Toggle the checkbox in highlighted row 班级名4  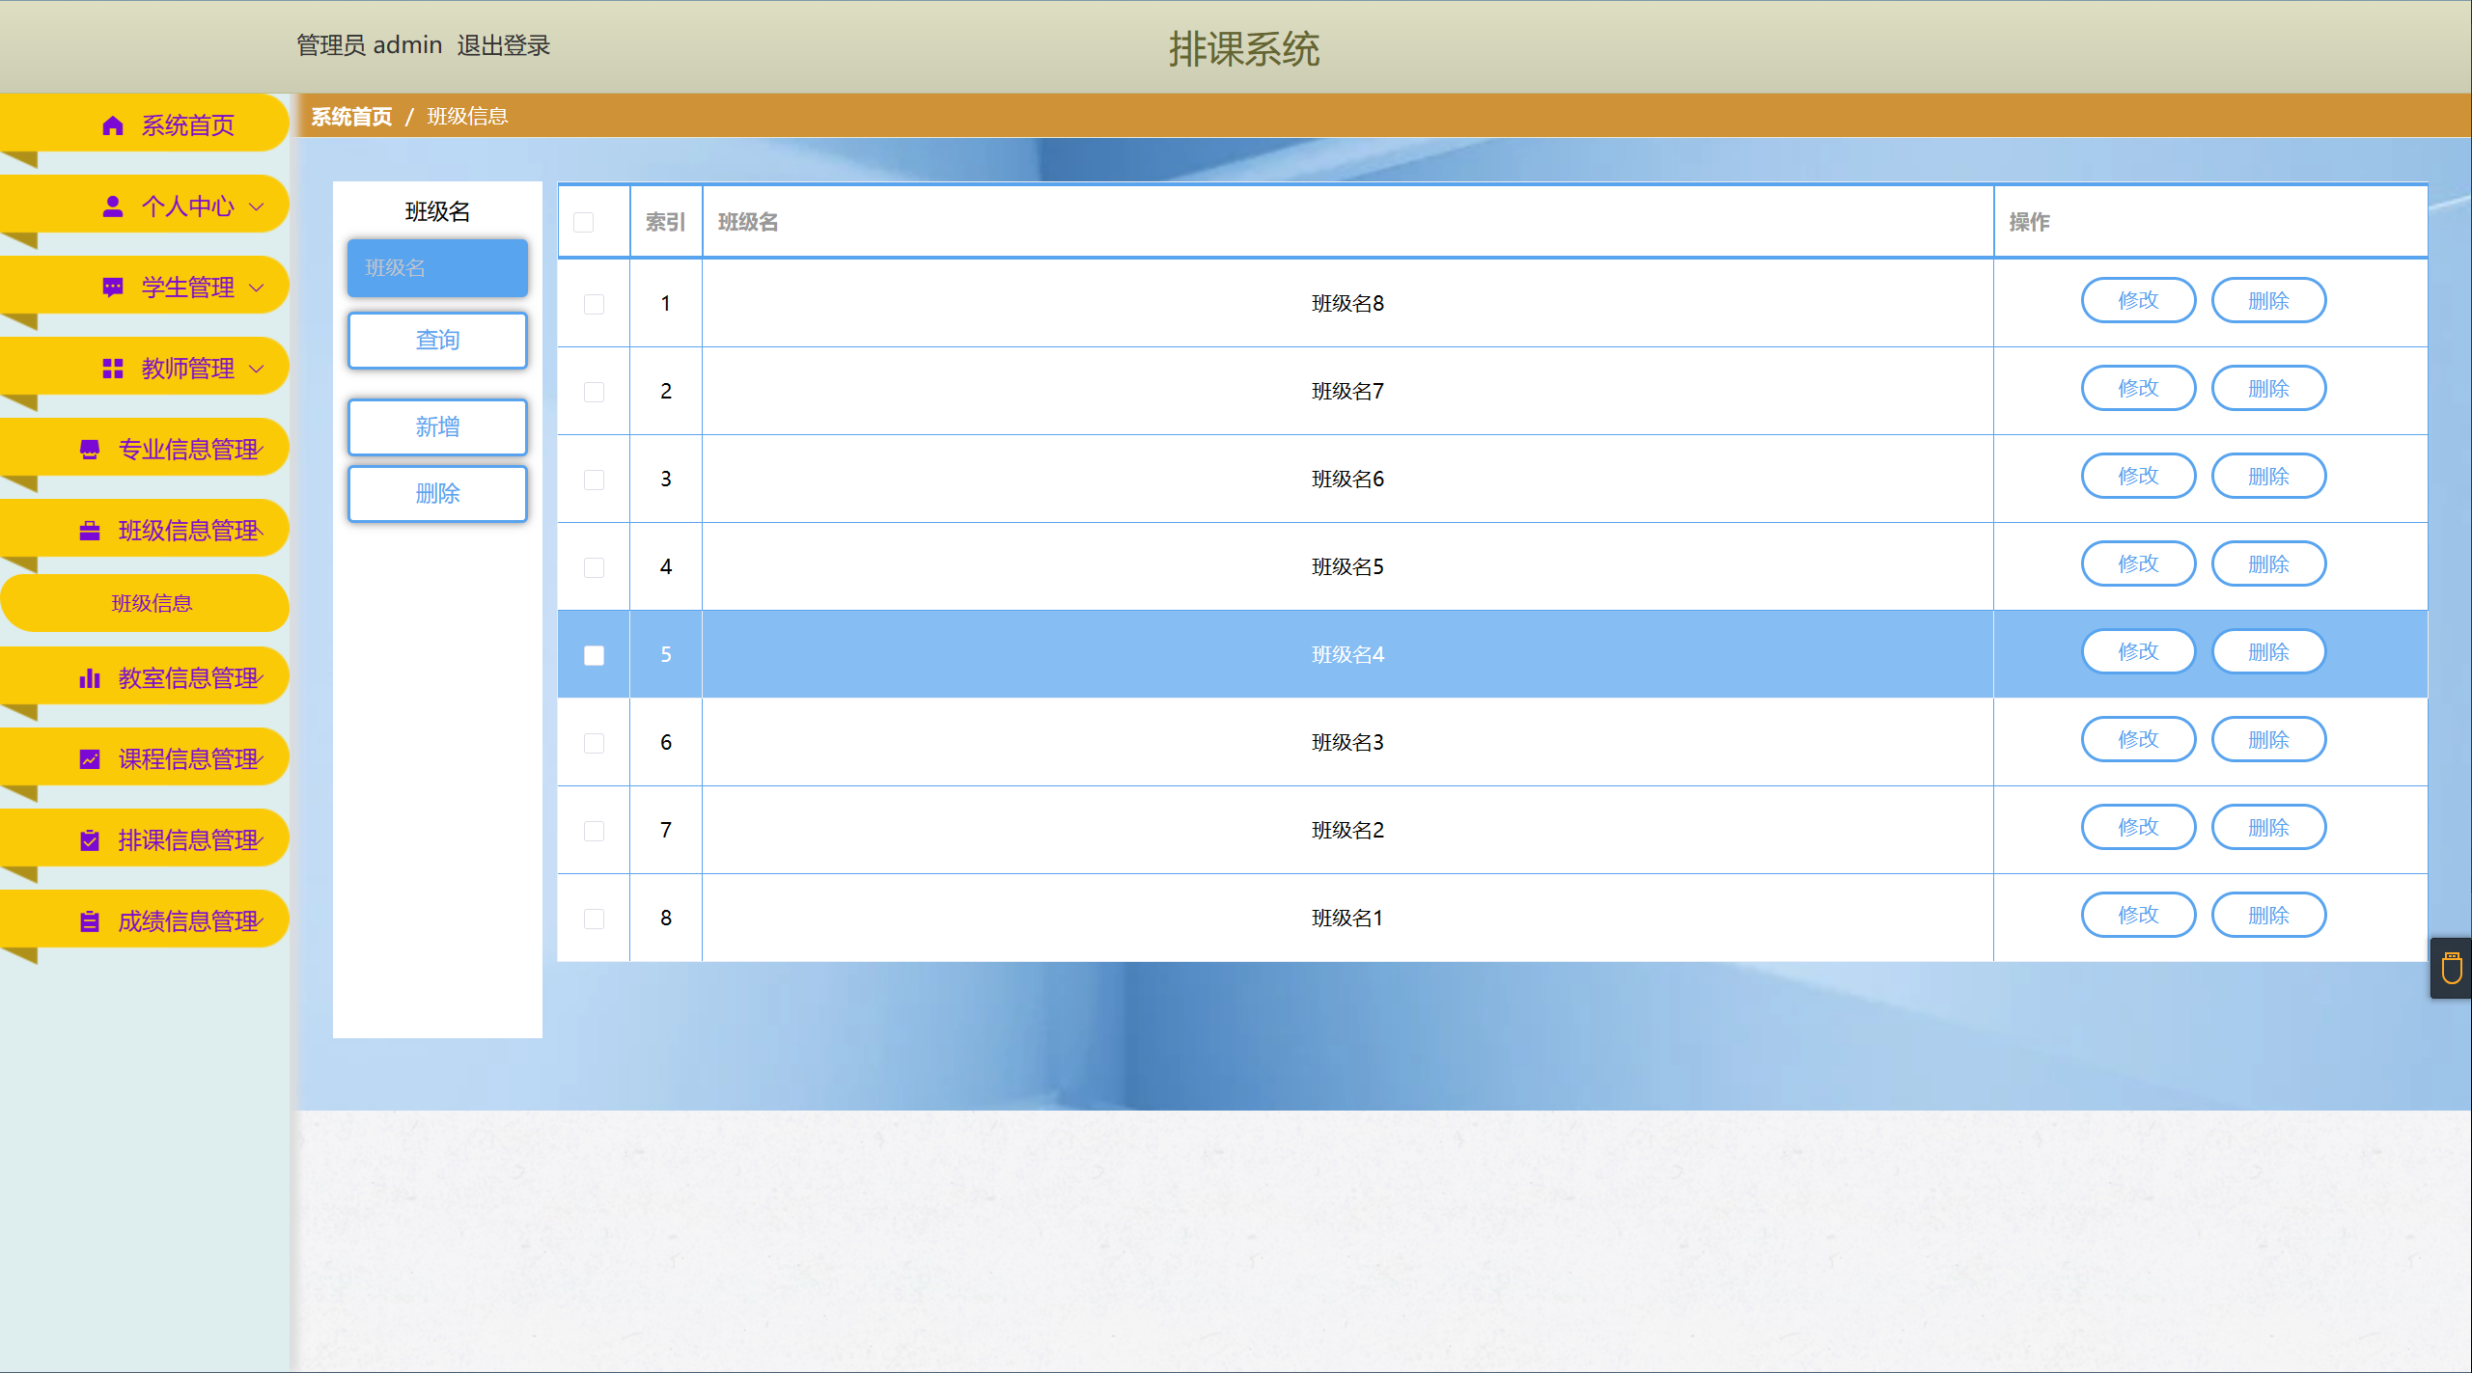click(595, 655)
